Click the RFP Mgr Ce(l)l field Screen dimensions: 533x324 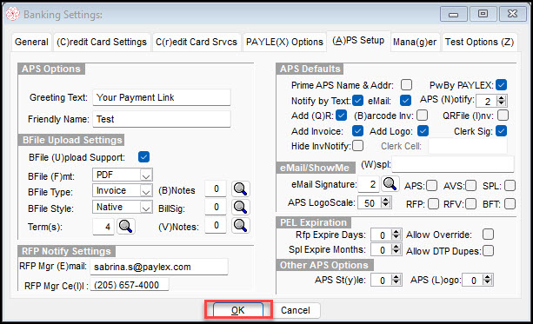point(130,285)
